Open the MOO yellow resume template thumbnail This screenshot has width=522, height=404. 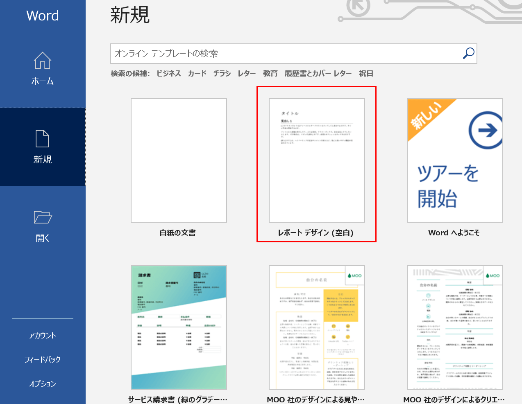tap(317, 327)
